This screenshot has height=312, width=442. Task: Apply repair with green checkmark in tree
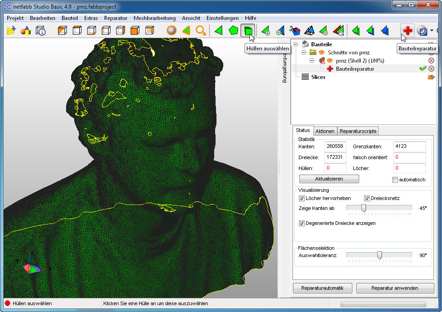coord(423,68)
